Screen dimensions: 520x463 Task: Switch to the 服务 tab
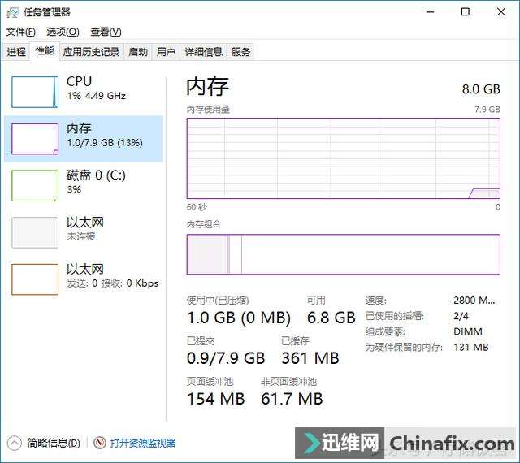(x=240, y=52)
